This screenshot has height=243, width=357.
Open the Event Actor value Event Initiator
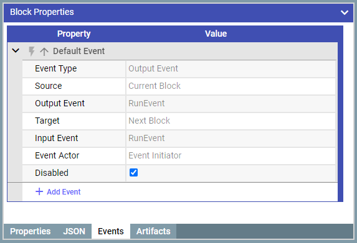tap(231, 155)
